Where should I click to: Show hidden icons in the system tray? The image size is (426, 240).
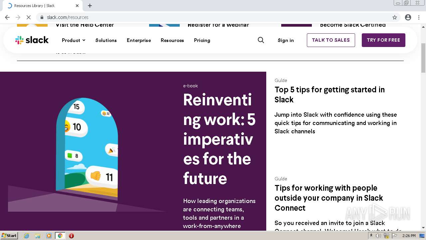371,236
